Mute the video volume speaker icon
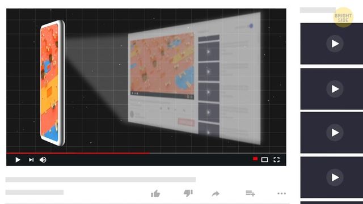Viewport: 363px width, 204px height. click(x=43, y=160)
